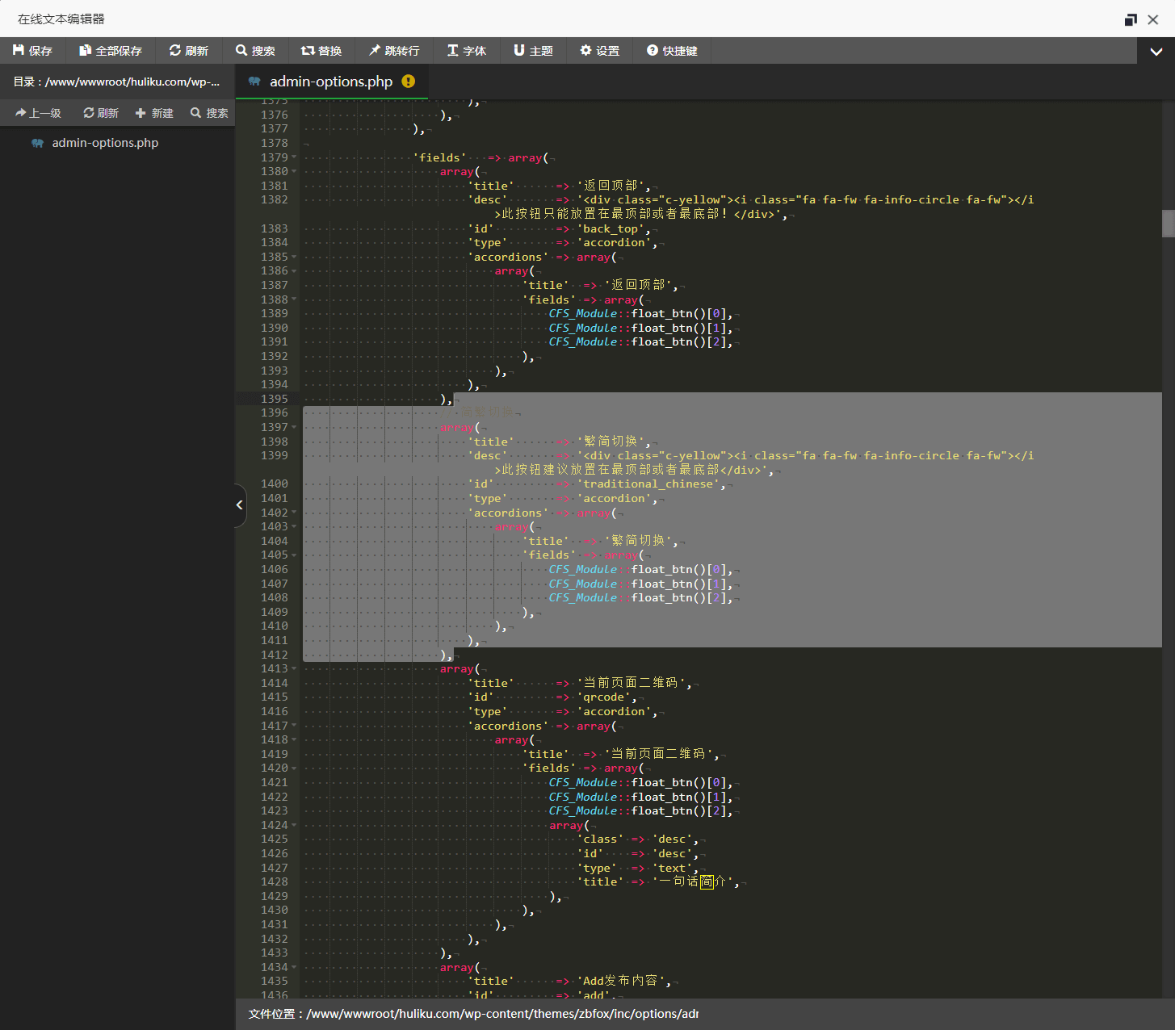Go up one directory level (上一级)
The height and width of the screenshot is (1030, 1175).
click(x=38, y=113)
